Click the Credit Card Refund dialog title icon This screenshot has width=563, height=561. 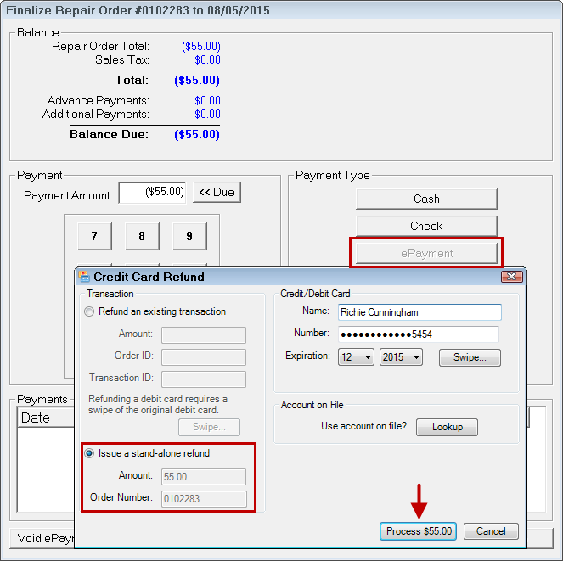click(x=84, y=277)
